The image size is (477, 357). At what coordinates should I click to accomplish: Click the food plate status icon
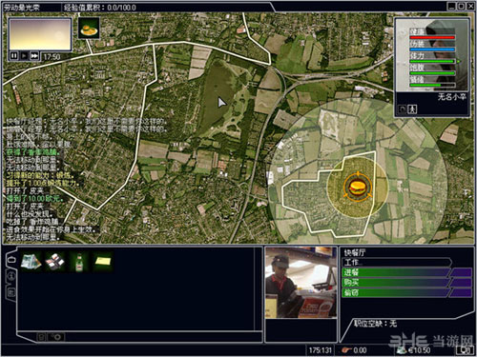[x=89, y=29]
